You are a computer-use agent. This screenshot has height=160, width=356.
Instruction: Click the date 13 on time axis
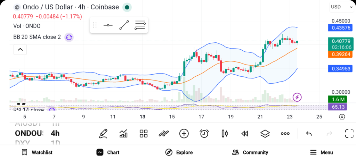(x=142, y=117)
